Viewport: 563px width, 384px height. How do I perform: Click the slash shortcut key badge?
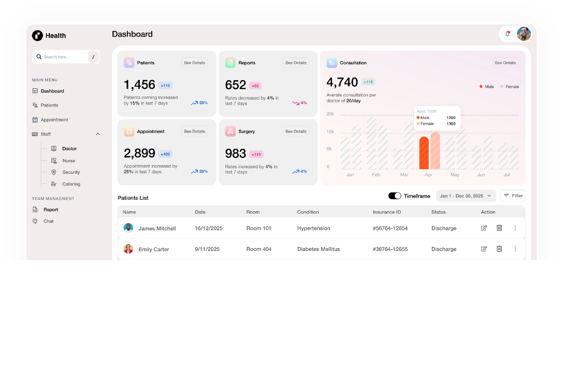[x=93, y=57]
